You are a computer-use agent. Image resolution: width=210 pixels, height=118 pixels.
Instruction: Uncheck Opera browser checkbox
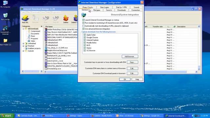[85, 48]
